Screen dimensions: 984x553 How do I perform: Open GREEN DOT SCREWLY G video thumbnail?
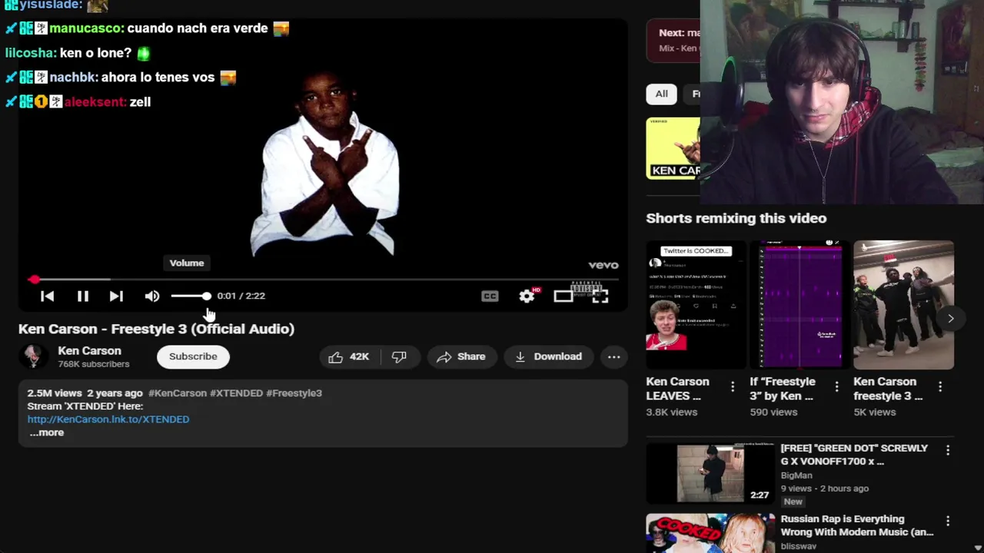(x=710, y=473)
